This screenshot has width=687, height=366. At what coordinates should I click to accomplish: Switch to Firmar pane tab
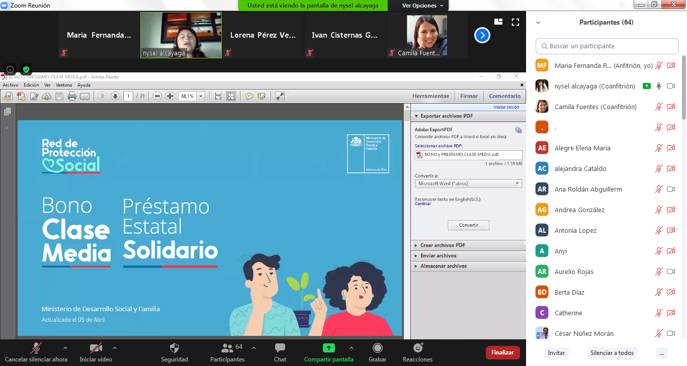click(x=469, y=96)
